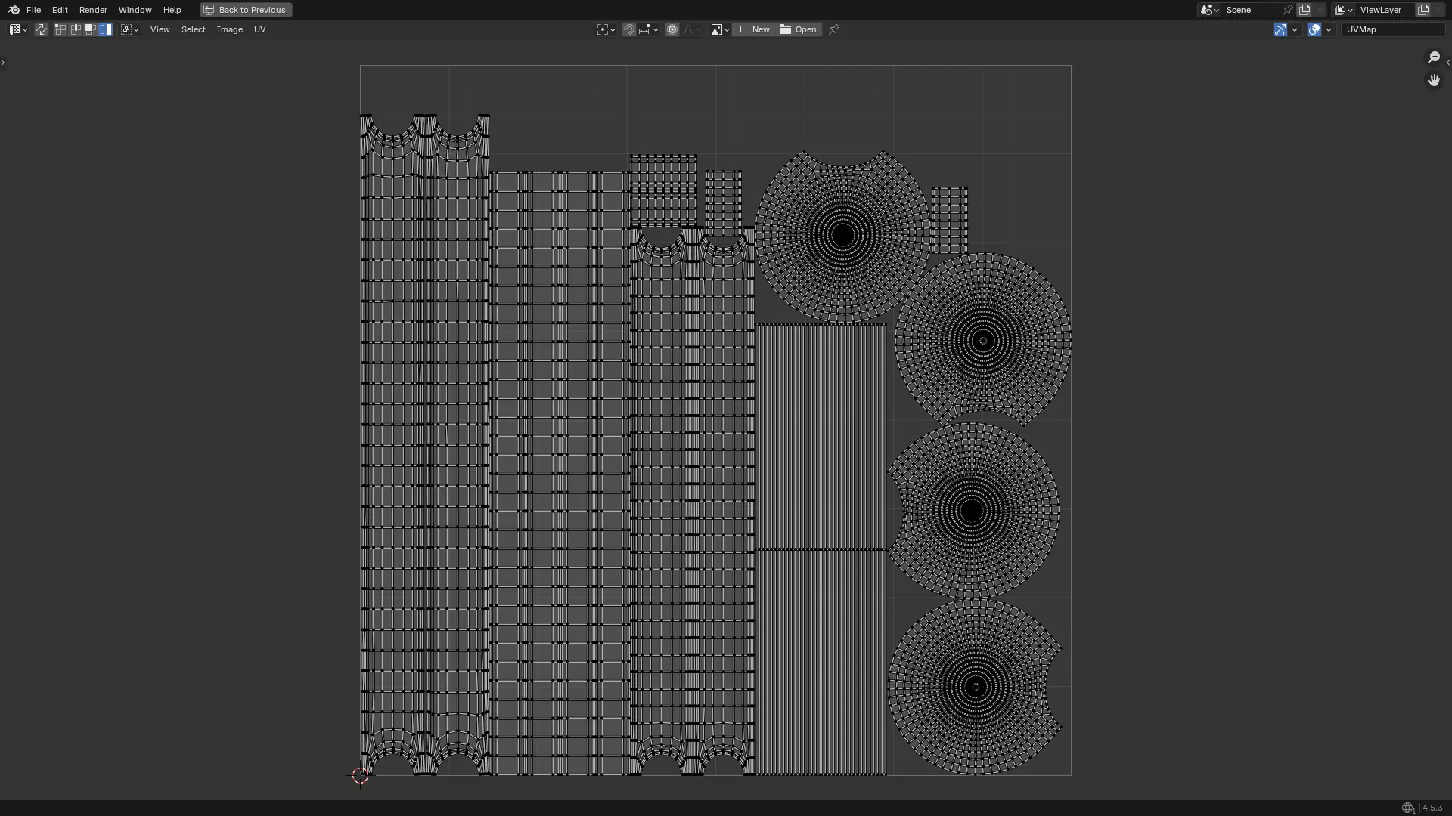This screenshot has height=816, width=1452.
Task: Select vertex selection mode icon
Action: (60, 29)
